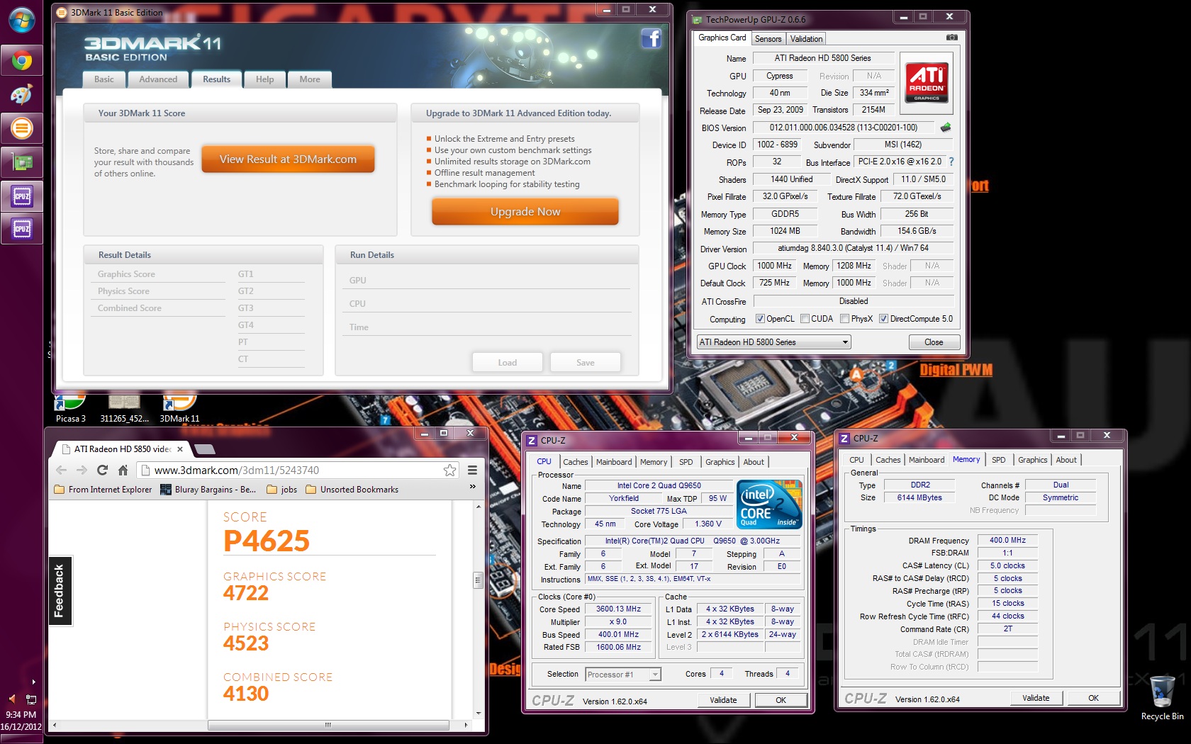Viewport: 1191px width, 744px height.
Task: Go back in Chrome
Action: [62, 470]
